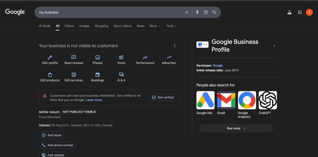Image resolution: width=318 pixels, height=157 pixels.
Task: Click Add phone number button
Action: [57, 145]
